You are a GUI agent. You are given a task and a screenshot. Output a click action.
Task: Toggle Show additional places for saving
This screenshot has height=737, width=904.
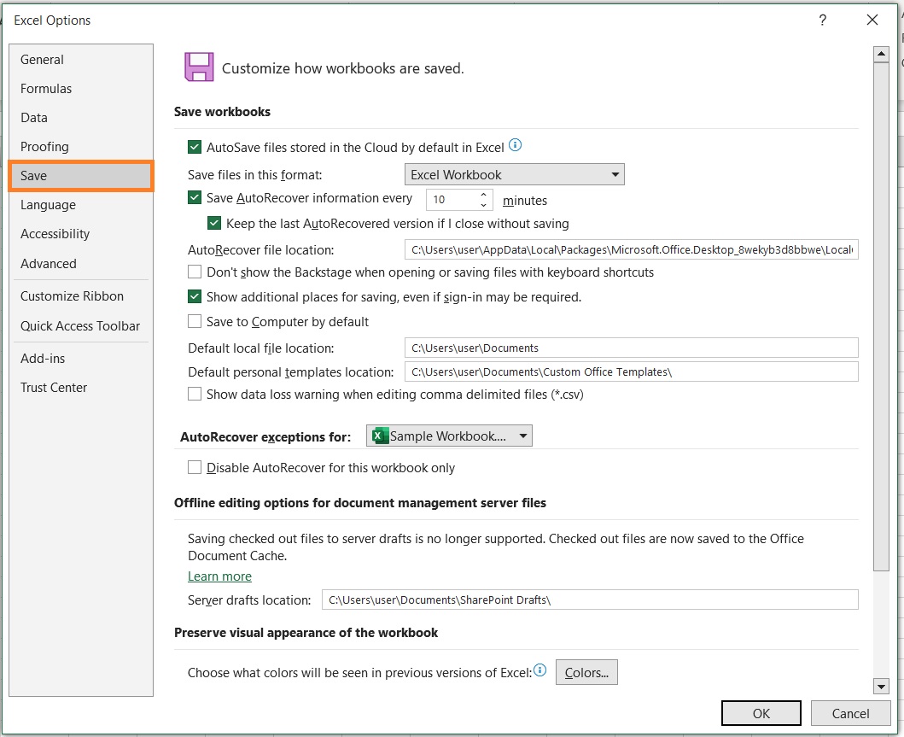click(195, 296)
